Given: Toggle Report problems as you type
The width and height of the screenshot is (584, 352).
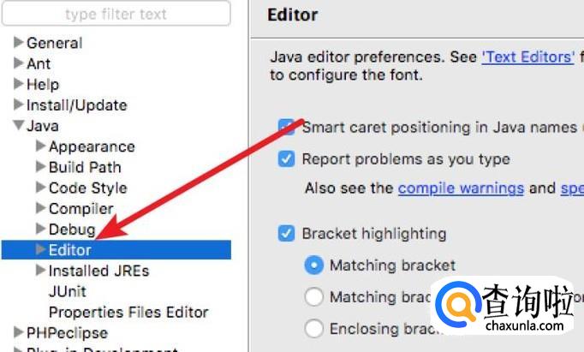Looking at the screenshot, I should click(x=287, y=159).
